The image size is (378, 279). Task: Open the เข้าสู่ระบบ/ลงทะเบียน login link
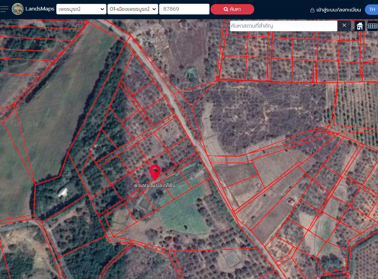tap(338, 10)
